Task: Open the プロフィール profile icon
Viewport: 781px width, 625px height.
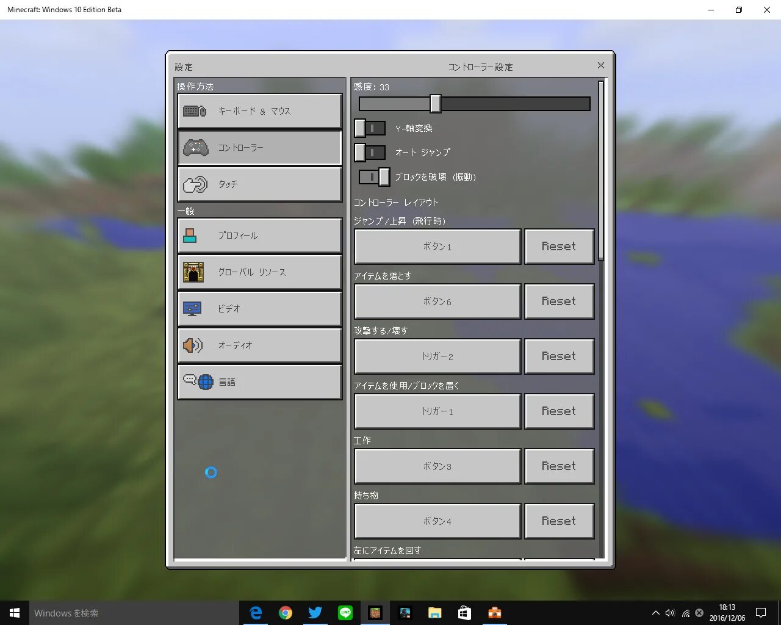Action: 190,236
